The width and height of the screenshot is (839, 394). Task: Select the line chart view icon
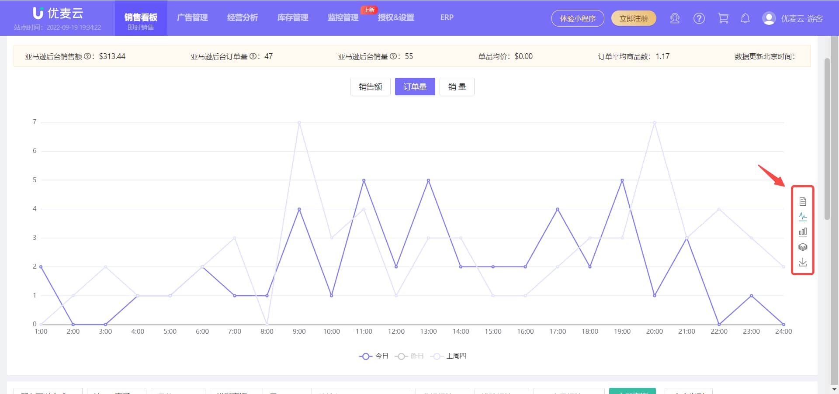803,216
